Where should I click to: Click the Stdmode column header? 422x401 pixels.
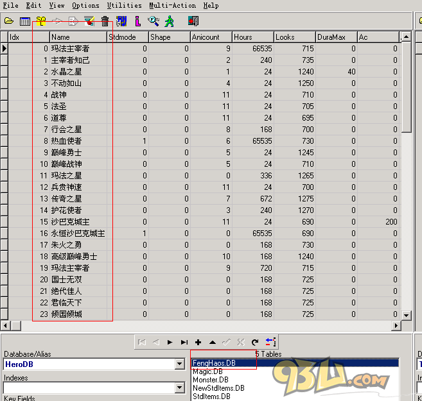(x=128, y=37)
